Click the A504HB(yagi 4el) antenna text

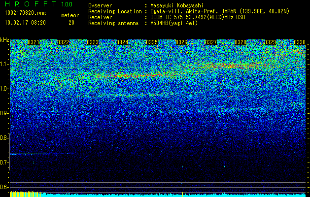pyautogui.click(x=174, y=23)
